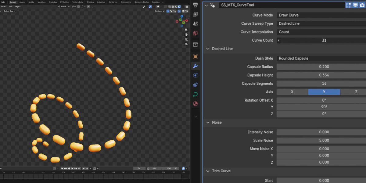Image resolution: width=366 pixels, height=183 pixels.
Task: Click the current frame 14 field
Action: coord(139,168)
